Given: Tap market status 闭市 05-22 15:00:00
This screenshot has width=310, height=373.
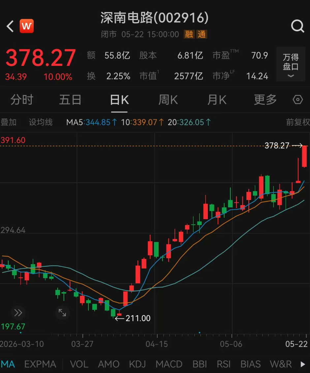Looking at the screenshot, I should coord(140,34).
